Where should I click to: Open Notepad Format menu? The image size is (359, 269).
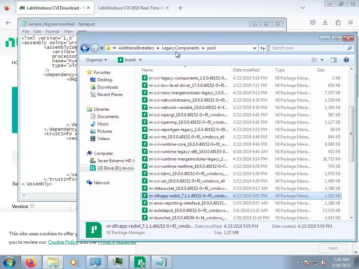[53, 31]
